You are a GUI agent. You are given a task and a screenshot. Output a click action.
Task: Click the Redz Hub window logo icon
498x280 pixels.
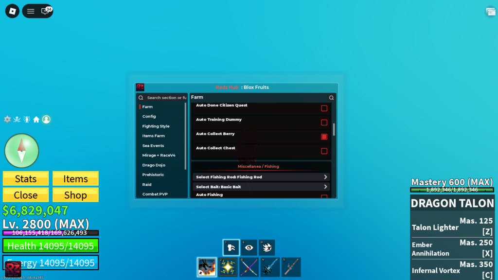pyautogui.click(x=140, y=87)
